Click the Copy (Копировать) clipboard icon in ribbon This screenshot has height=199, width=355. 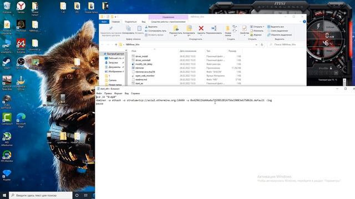(128, 28)
